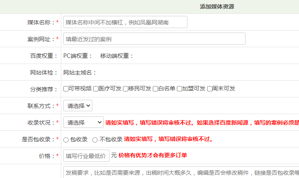Click the PC端权重 text
Screen dimensions: 299x178
(x=78, y=56)
